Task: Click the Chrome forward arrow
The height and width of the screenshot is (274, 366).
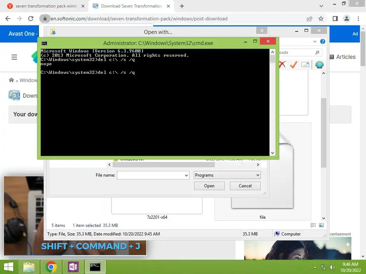Action: click(x=19, y=19)
